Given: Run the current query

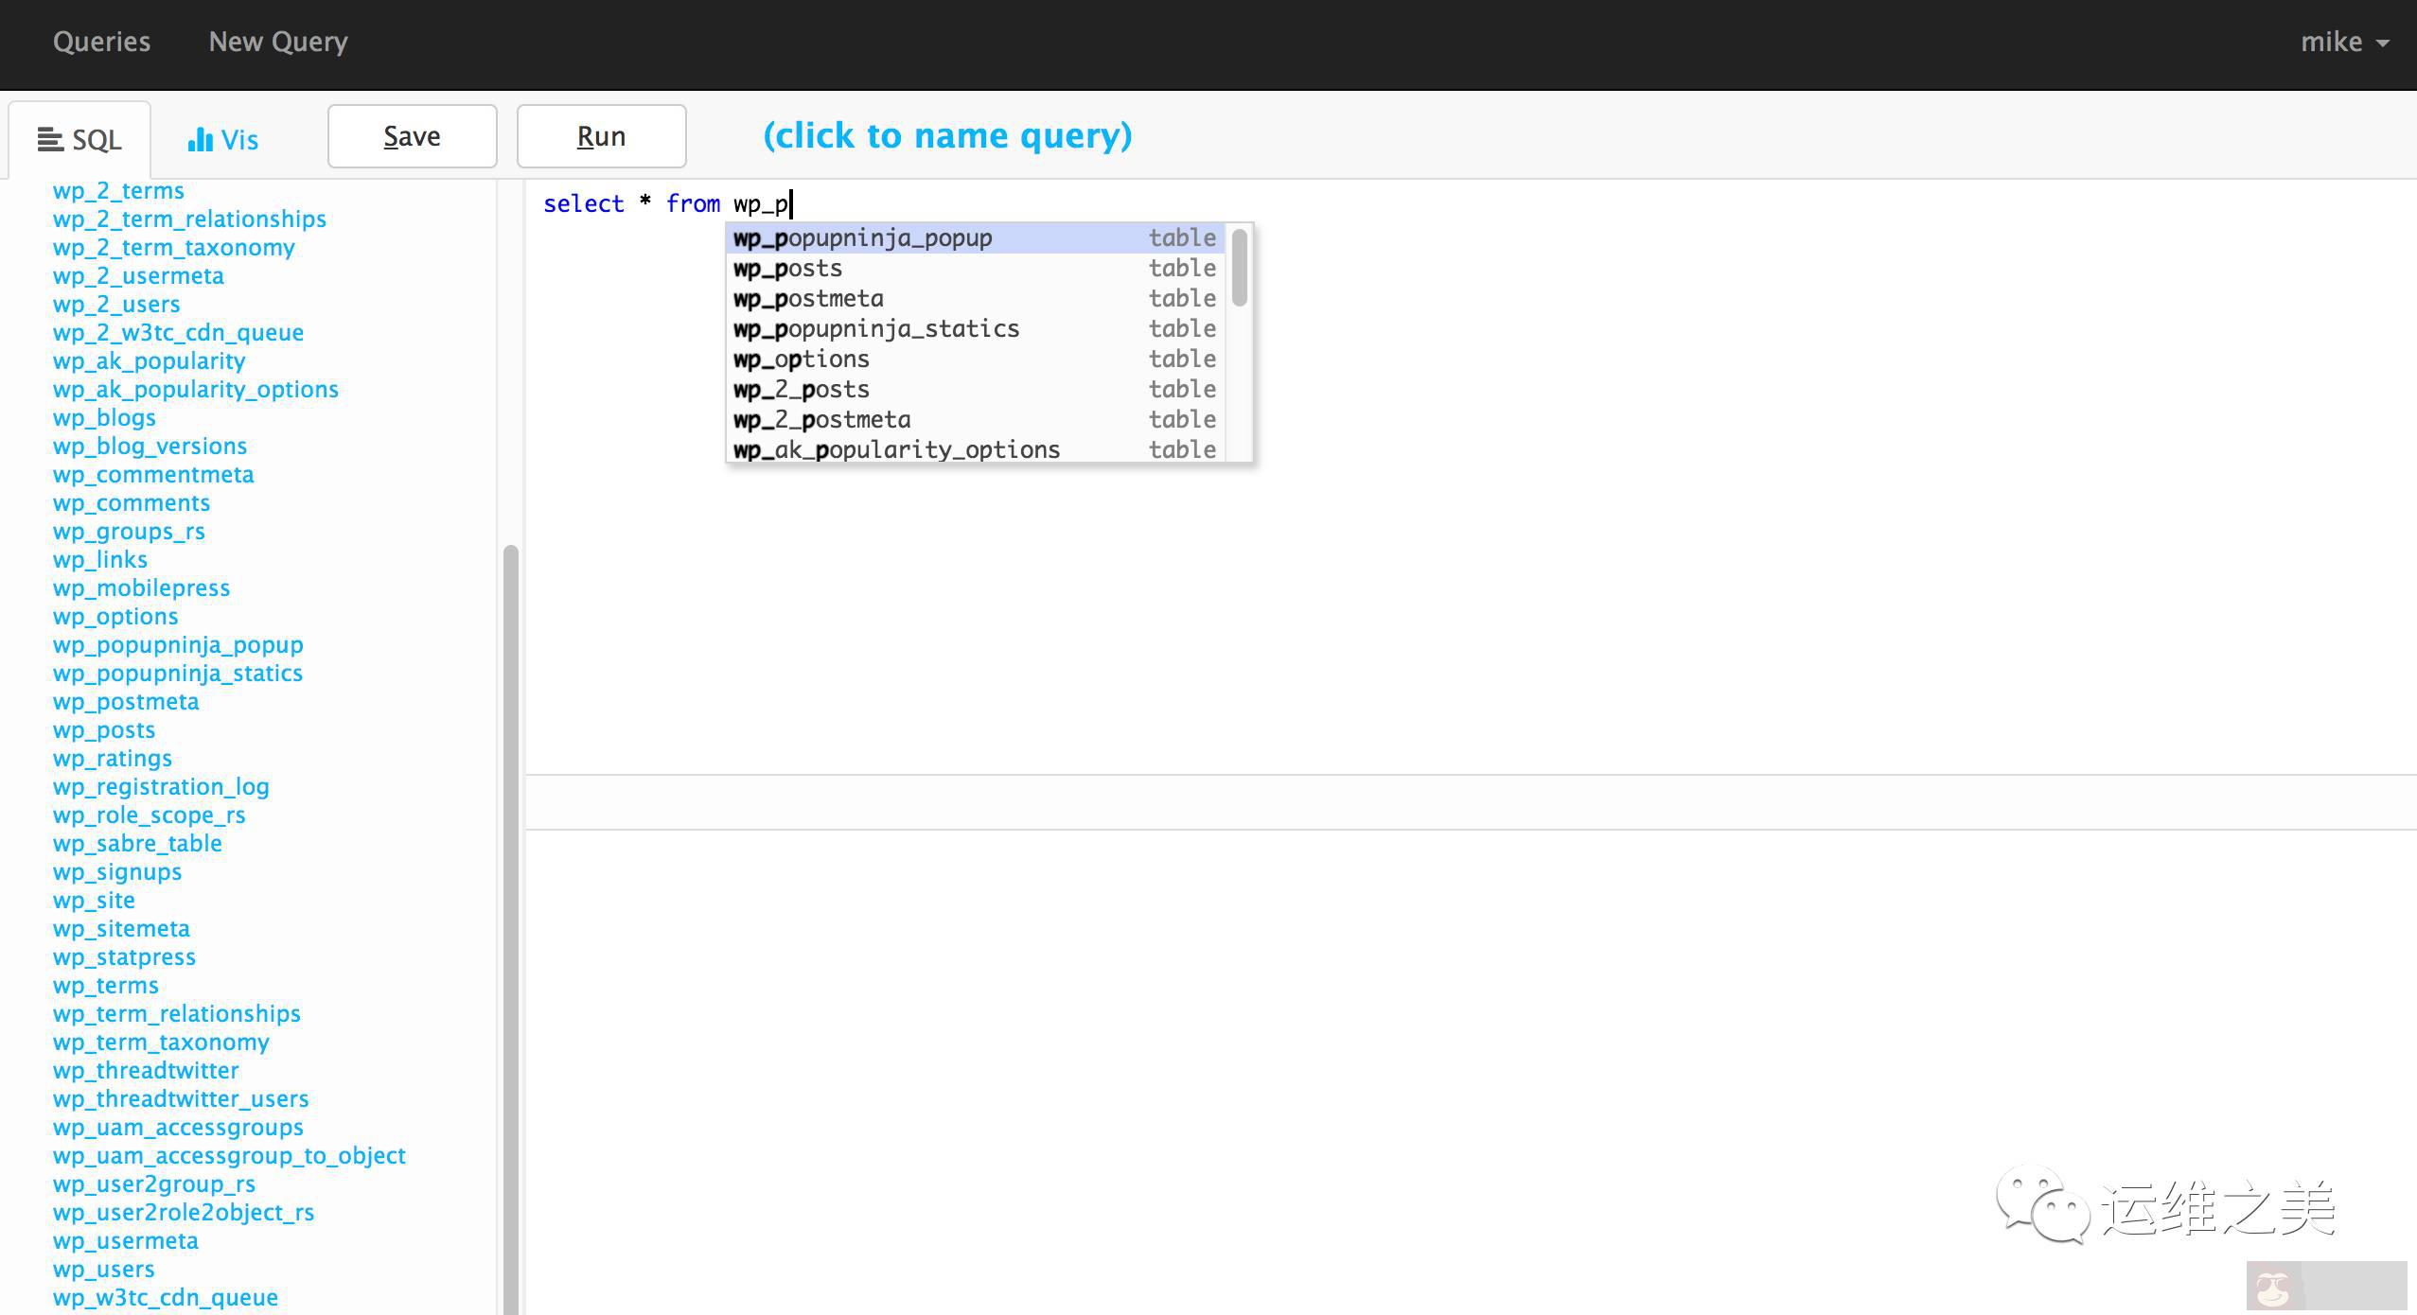Looking at the screenshot, I should [x=601, y=136].
